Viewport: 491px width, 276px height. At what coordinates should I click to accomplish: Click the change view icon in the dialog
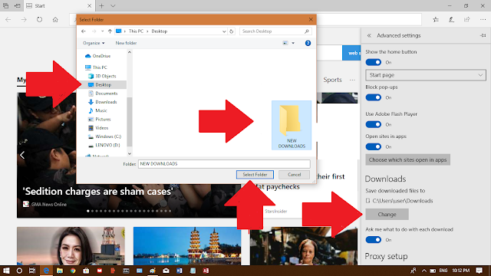tap(285, 43)
